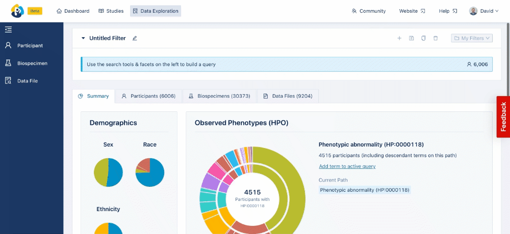Open the external Website link
Screen dimensions: 510x234
[x=412, y=11]
